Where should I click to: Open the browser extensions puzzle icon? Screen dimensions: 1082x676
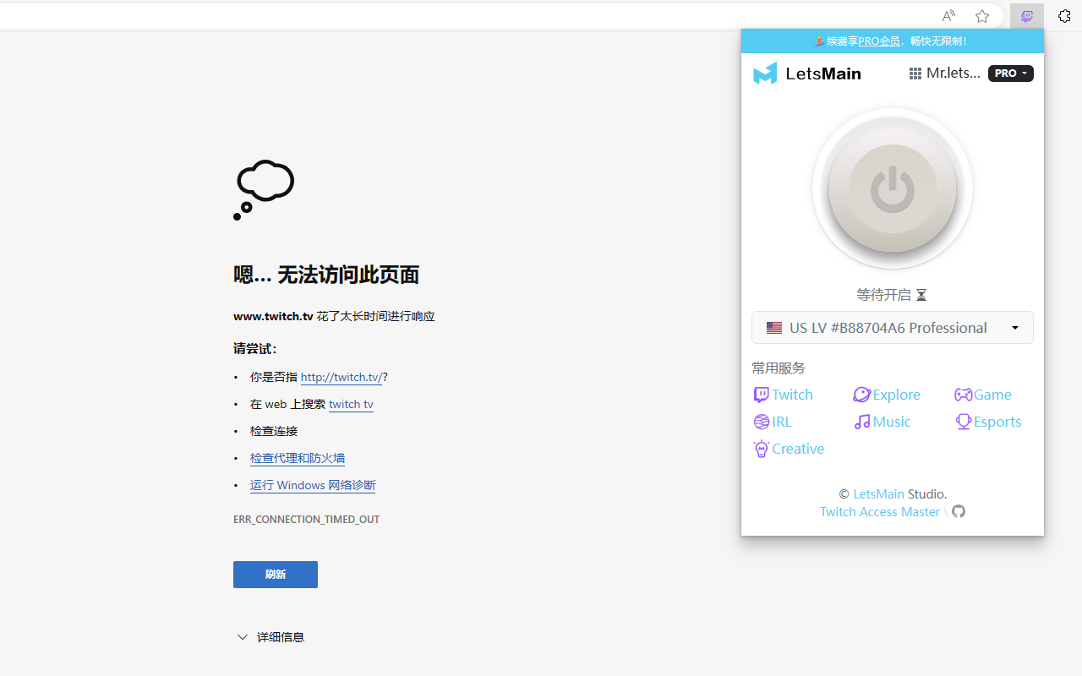1064,16
